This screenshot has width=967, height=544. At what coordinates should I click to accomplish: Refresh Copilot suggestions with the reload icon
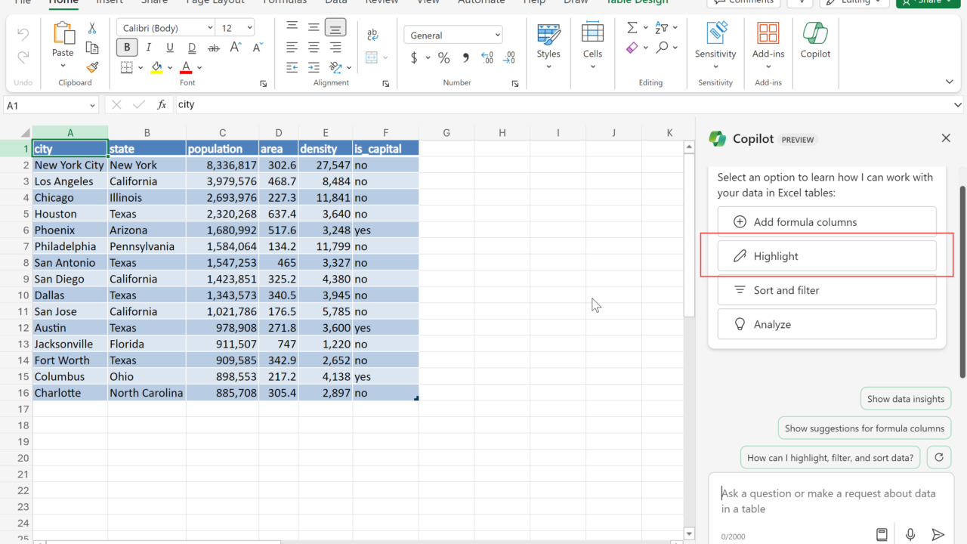[938, 457]
